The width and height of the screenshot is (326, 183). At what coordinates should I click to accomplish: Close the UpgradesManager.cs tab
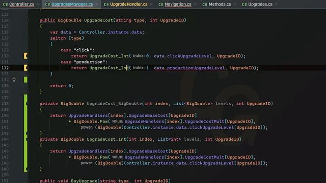(97, 4)
